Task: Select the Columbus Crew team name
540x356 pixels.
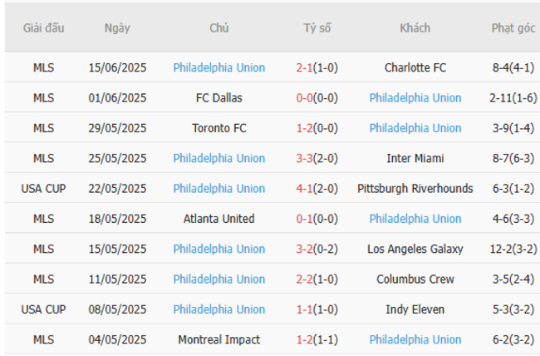Action: [x=415, y=279]
